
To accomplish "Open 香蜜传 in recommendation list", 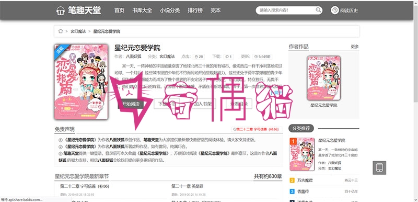I will tap(303, 192).
